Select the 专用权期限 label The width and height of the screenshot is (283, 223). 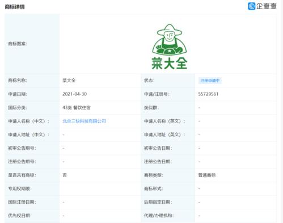click(x=20, y=188)
